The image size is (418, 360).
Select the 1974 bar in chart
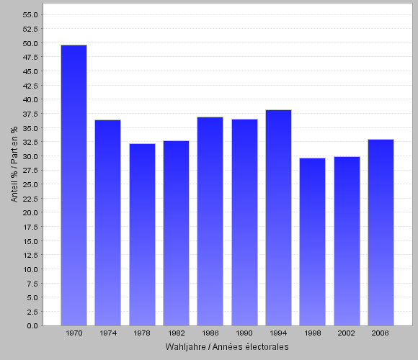point(107,223)
